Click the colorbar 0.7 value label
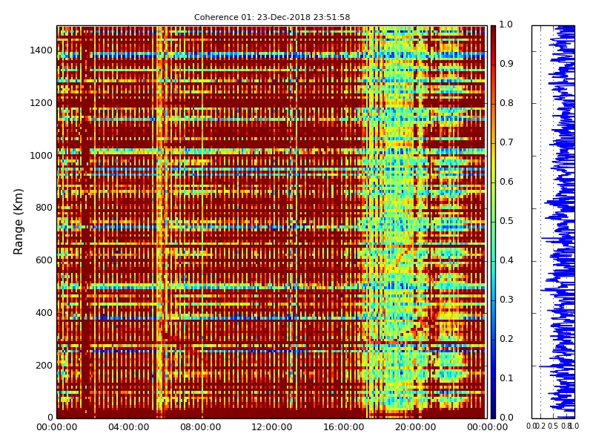 506,142
